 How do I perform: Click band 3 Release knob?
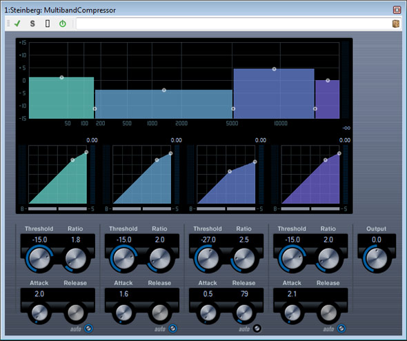244,313
